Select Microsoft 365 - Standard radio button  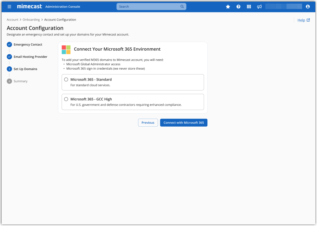pos(66,80)
